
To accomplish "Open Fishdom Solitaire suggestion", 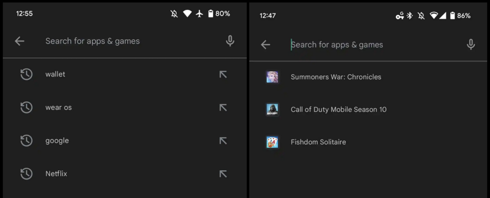I will (x=368, y=142).
